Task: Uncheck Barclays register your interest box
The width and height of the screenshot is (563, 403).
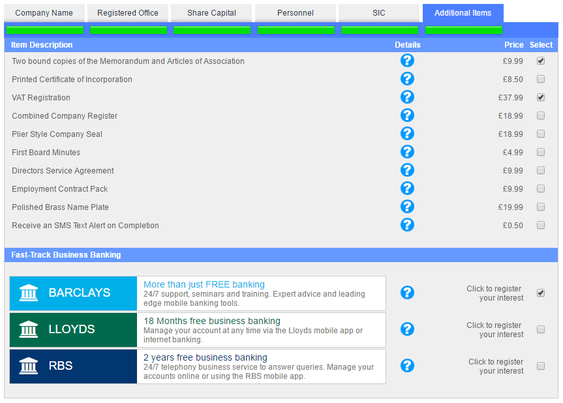Action: (541, 293)
